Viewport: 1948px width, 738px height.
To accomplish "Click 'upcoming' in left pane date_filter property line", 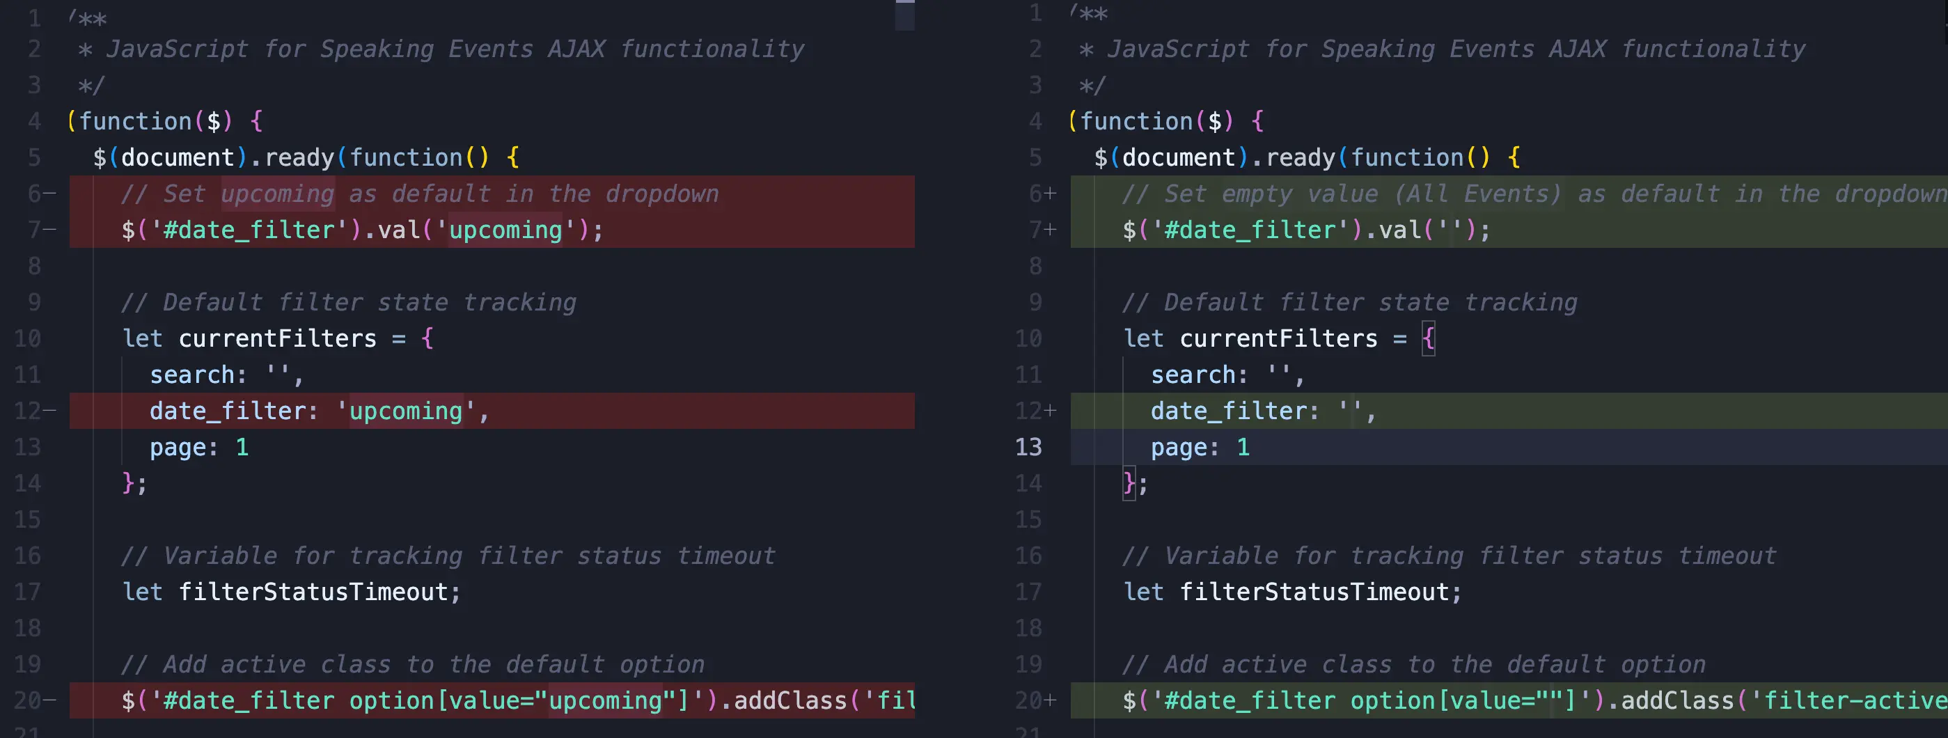I will pos(405,411).
